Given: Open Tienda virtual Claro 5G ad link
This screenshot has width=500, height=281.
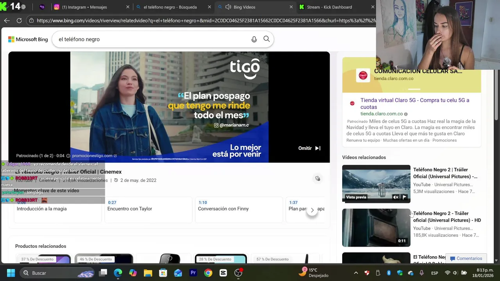Looking at the screenshot, I should tap(415, 103).
